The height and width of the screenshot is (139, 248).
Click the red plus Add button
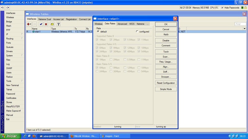pos(28,24)
